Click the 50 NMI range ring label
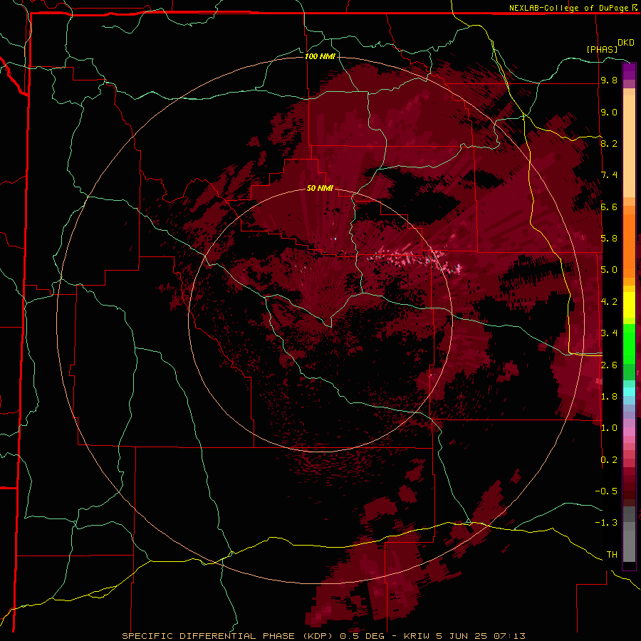The width and height of the screenshot is (641, 641). 320,188
